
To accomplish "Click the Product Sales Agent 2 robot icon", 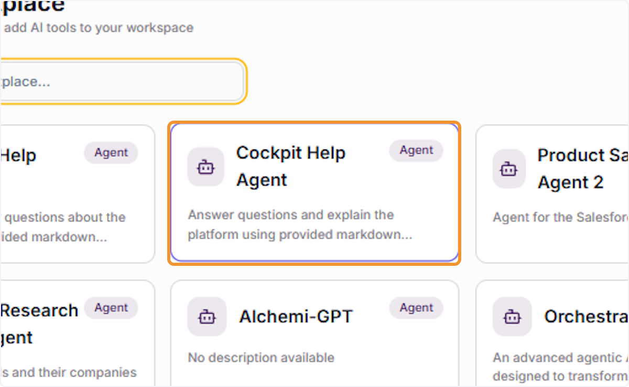I will (509, 168).
